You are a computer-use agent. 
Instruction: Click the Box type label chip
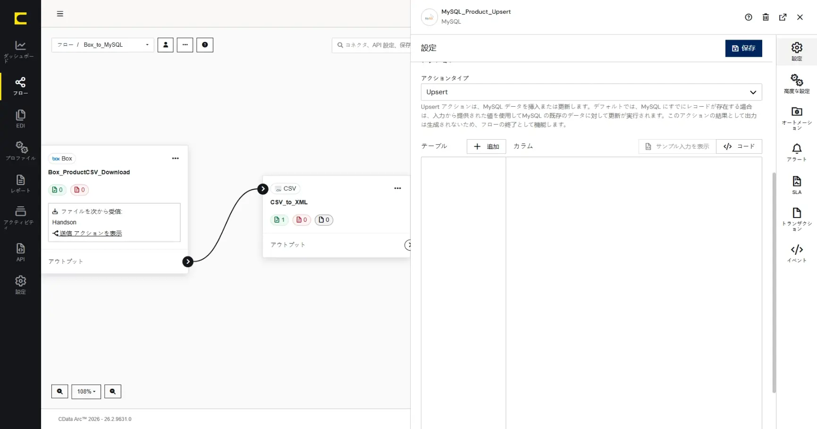[62, 159]
